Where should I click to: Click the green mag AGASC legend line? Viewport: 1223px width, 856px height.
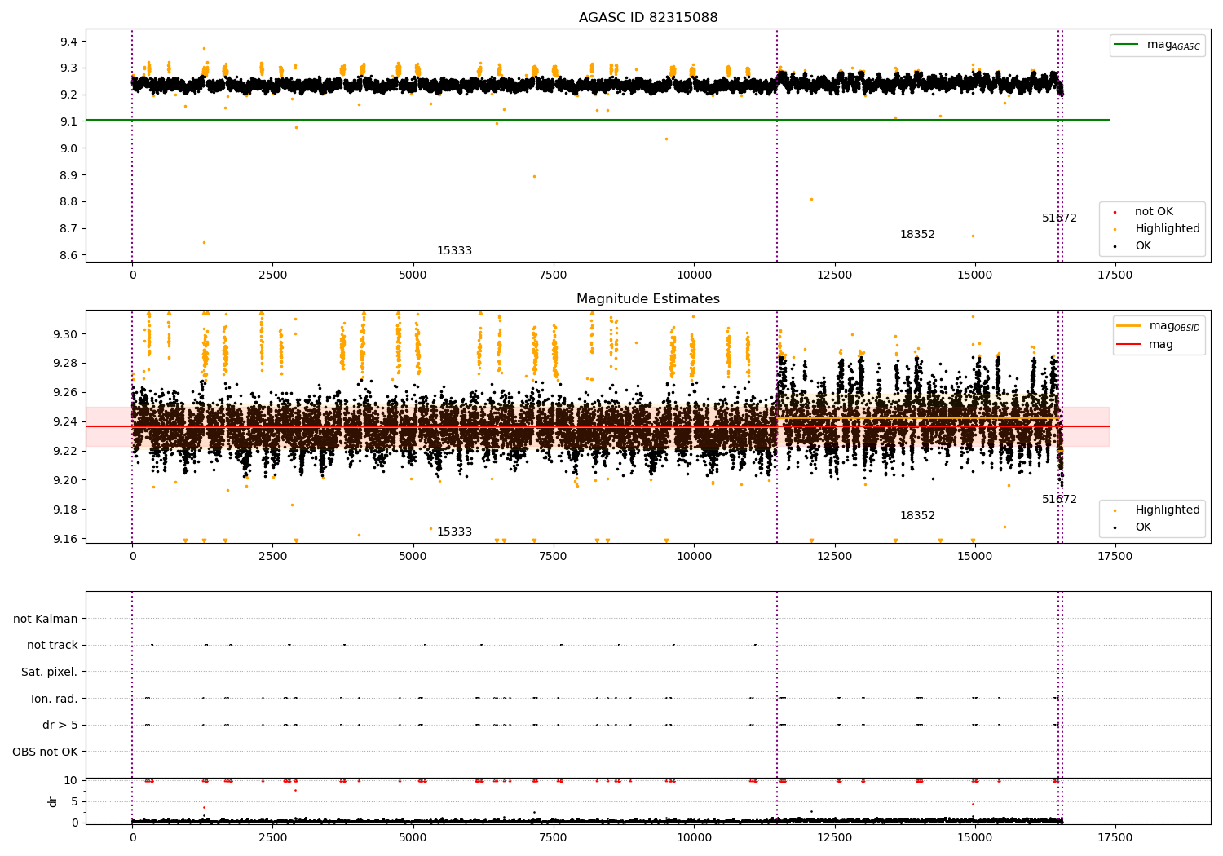coord(1127,45)
